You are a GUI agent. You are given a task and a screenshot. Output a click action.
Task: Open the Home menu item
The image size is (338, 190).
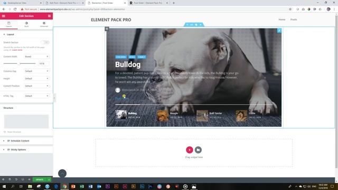(x=282, y=20)
